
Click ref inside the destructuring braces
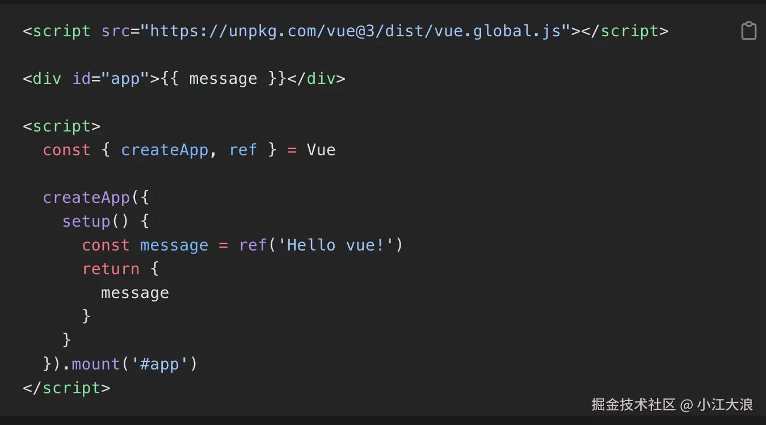click(243, 150)
